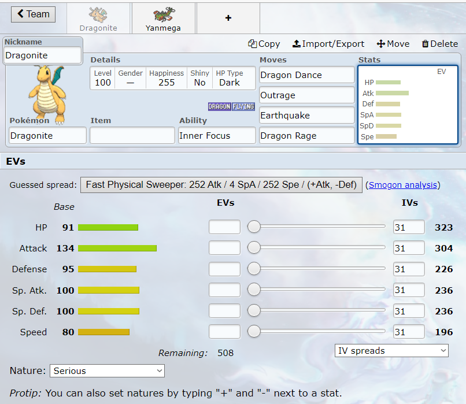Image resolution: width=466 pixels, height=404 pixels.
Task: Select the Dragon Rage move field
Action: (307, 135)
